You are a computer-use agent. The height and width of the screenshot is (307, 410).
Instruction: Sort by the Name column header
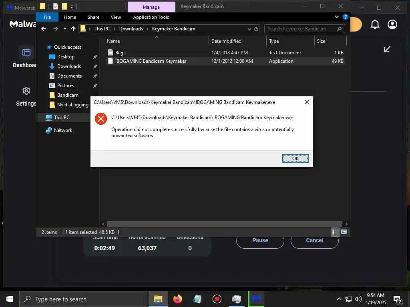tap(113, 41)
